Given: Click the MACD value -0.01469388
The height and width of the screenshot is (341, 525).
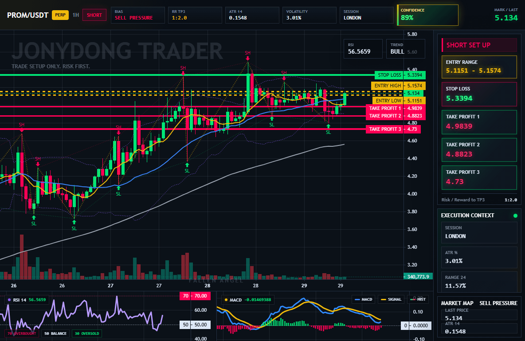Looking at the screenshot, I should click(257, 300).
